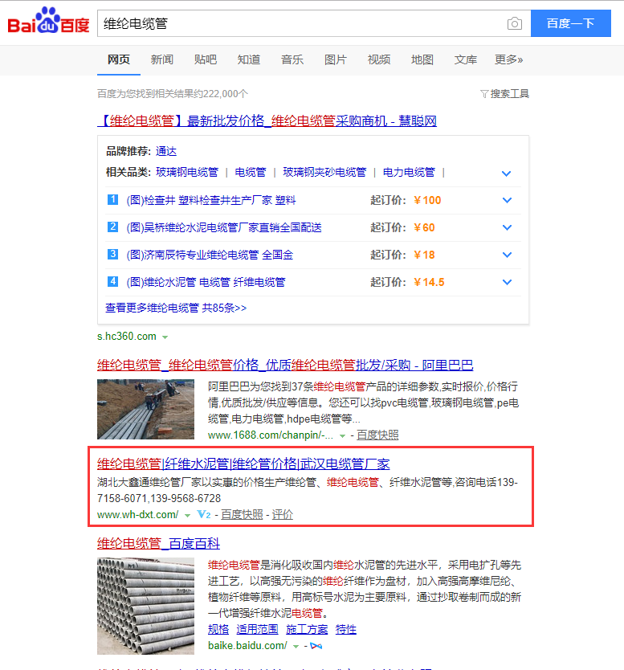624x670 pixels.
Task: Open camera image search icon
Action: [x=514, y=23]
